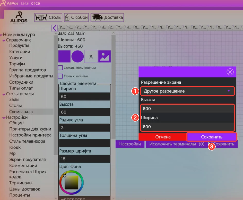
Task: Click Сохранить in the resolution dialog
Action: click(212, 137)
